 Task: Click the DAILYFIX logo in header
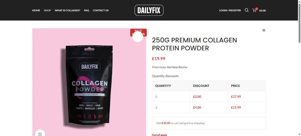pos(149,10)
